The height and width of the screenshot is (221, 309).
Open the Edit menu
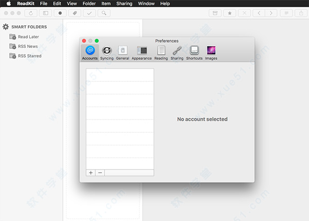pyautogui.click(x=57, y=4)
